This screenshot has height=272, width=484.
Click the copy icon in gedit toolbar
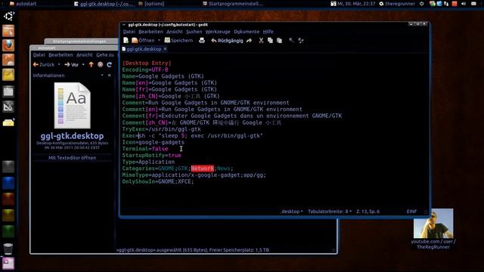[x=270, y=40]
